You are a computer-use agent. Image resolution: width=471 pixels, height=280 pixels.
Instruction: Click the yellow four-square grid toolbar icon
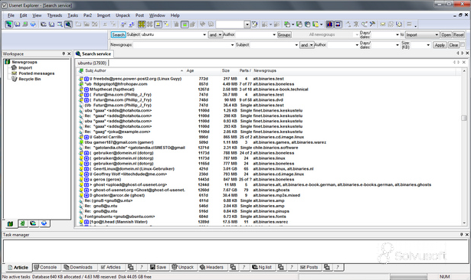tap(142, 24)
